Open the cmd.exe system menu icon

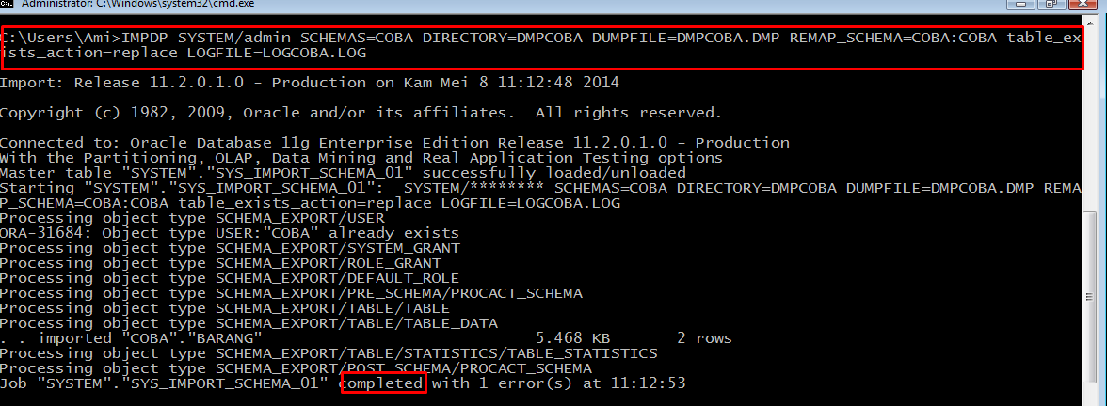click(x=7, y=4)
